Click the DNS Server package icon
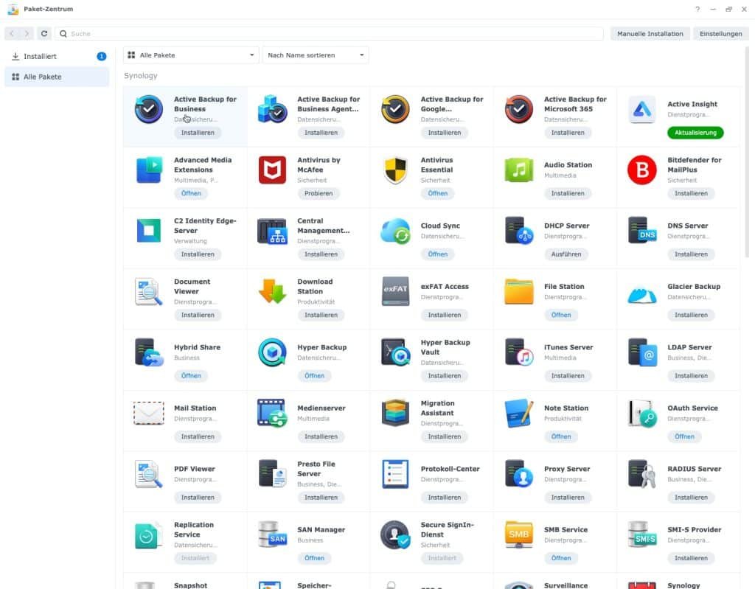The image size is (755, 589). [x=641, y=230]
